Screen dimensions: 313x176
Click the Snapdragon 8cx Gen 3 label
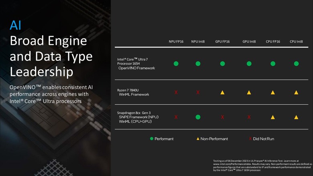(x=134, y=113)
